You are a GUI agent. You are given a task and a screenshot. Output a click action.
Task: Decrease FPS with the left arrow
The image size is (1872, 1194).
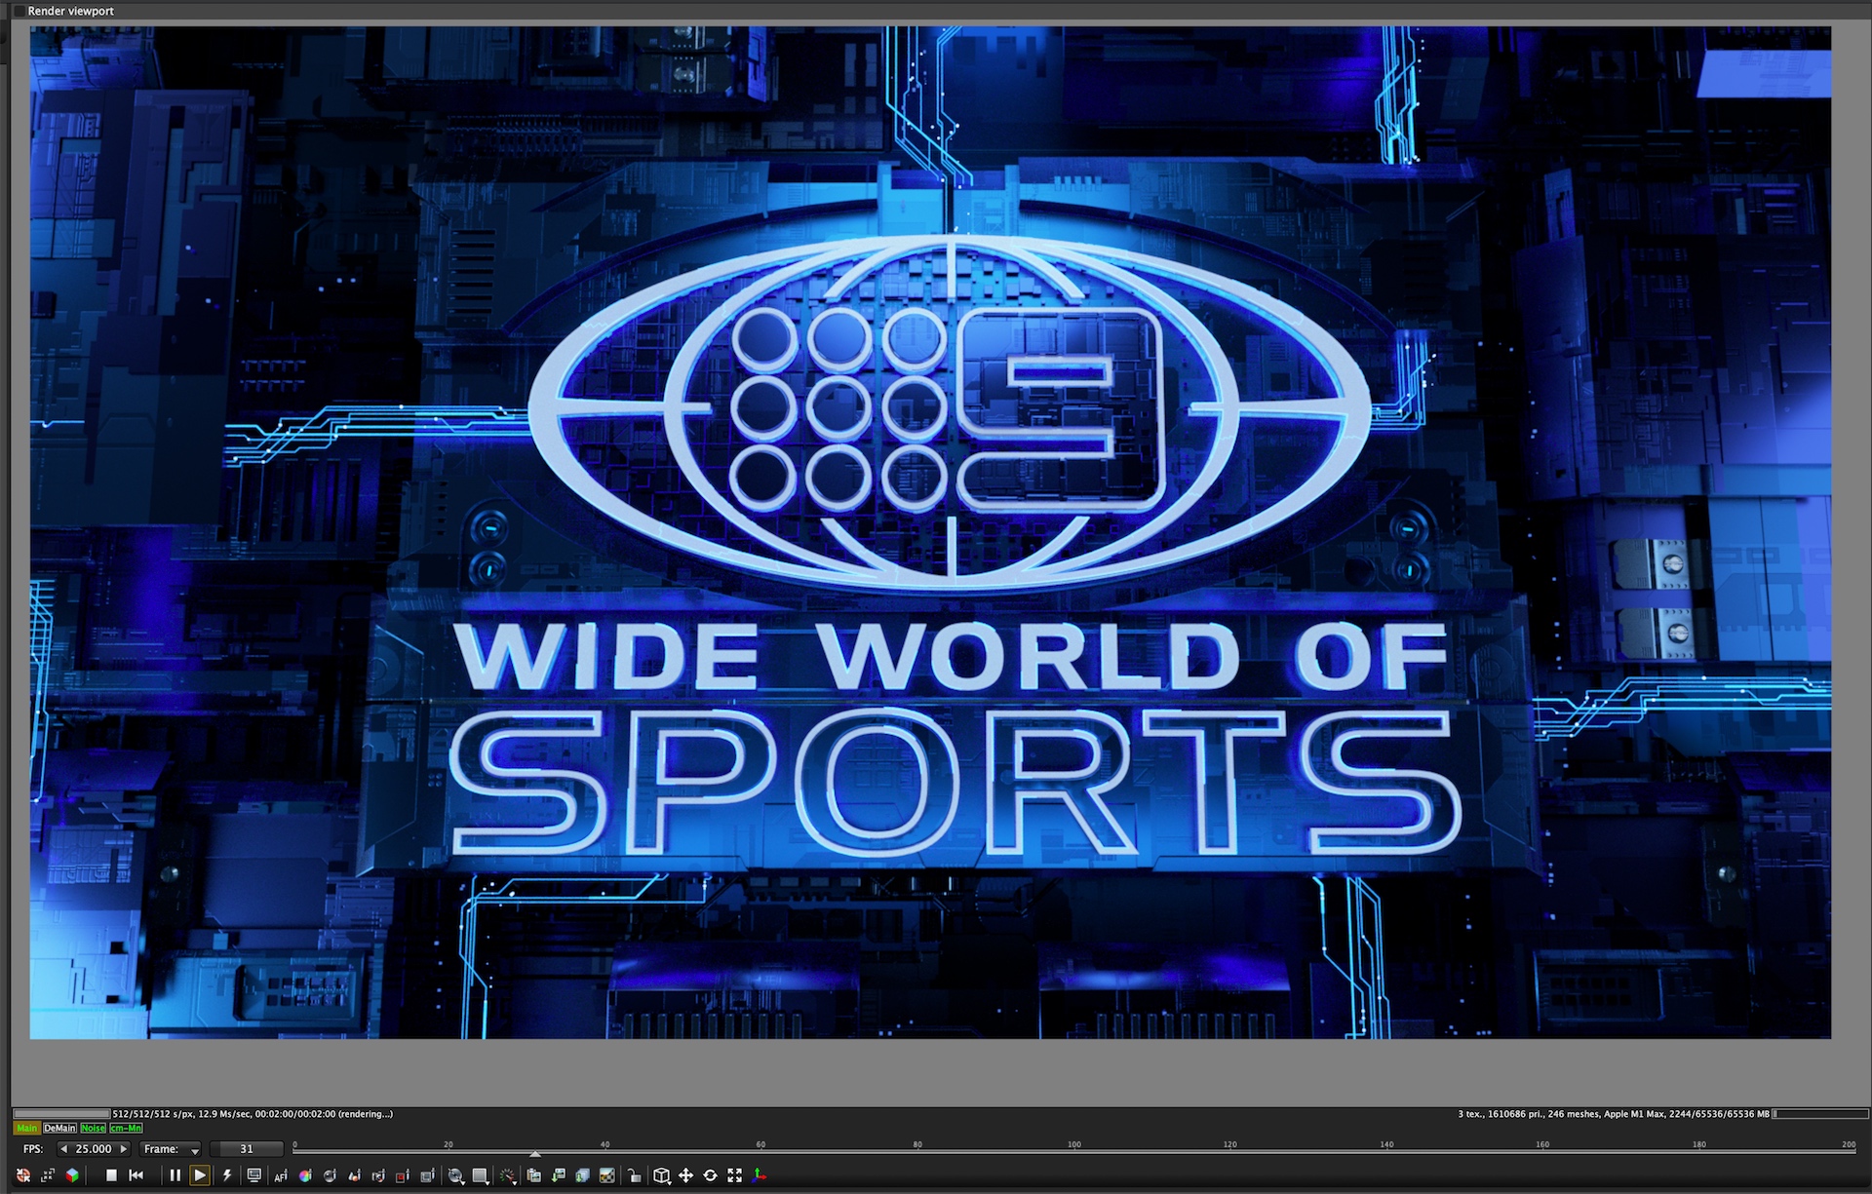(x=63, y=1149)
